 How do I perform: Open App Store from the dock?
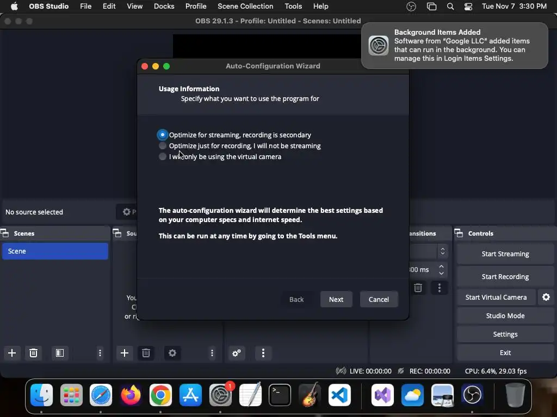point(190,395)
